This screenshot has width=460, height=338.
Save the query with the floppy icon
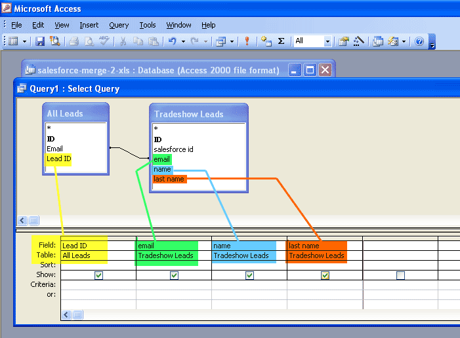[x=40, y=41]
